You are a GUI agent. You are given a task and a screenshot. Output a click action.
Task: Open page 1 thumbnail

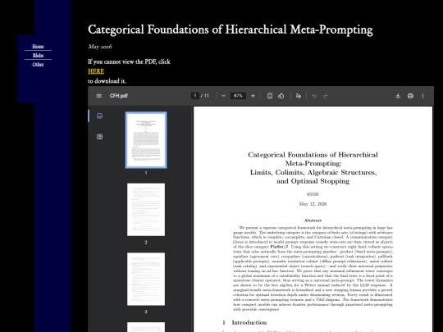pyautogui.click(x=146, y=140)
